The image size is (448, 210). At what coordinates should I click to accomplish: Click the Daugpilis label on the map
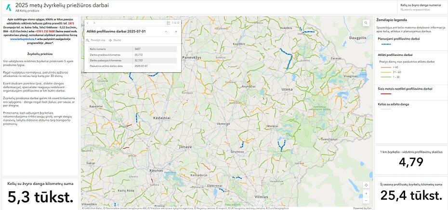click(x=357, y=38)
